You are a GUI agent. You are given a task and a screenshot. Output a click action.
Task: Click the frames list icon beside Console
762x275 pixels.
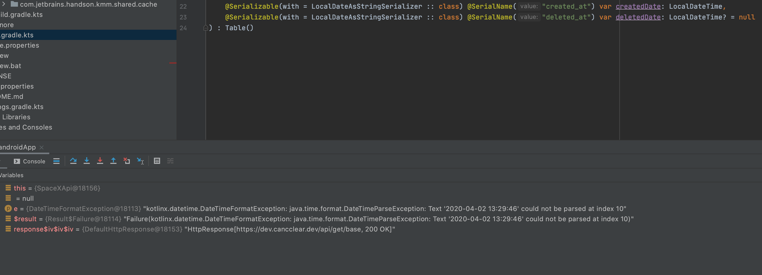click(x=56, y=161)
